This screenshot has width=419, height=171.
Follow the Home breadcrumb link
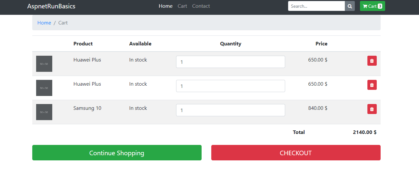pos(44,23)
